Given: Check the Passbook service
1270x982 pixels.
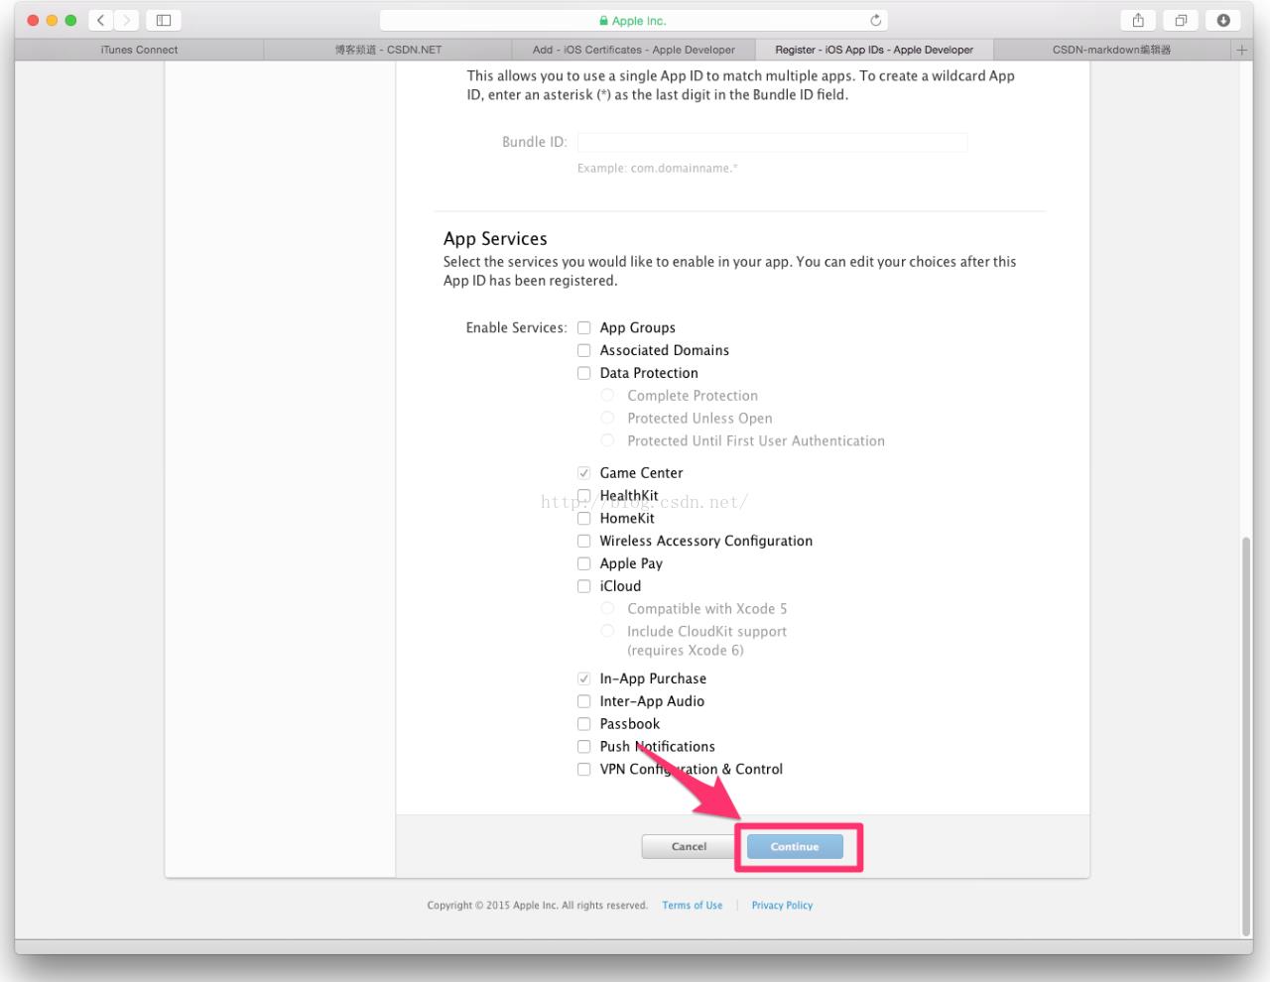Looking at the screenshot, I should (584, 724).
